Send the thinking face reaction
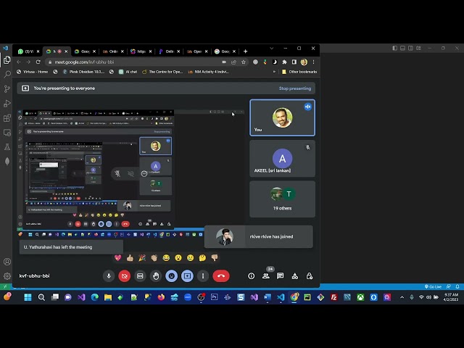This screenshot has height=348, width=464. tap(202, 258)
